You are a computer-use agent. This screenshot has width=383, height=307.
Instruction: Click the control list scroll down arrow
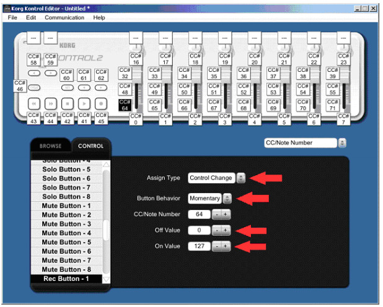tap(106, 279)
